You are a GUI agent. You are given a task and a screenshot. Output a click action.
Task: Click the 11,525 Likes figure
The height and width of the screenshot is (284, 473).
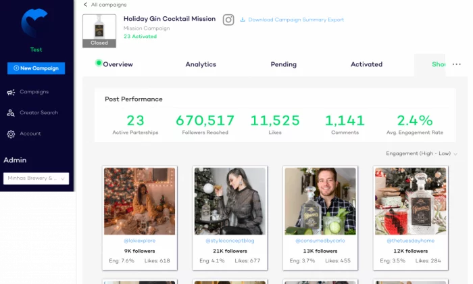pos(275,121)
